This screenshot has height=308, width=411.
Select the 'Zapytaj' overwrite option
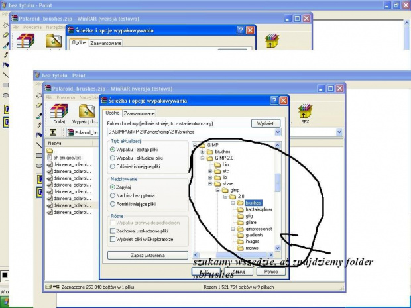click(x=113, y=187)
